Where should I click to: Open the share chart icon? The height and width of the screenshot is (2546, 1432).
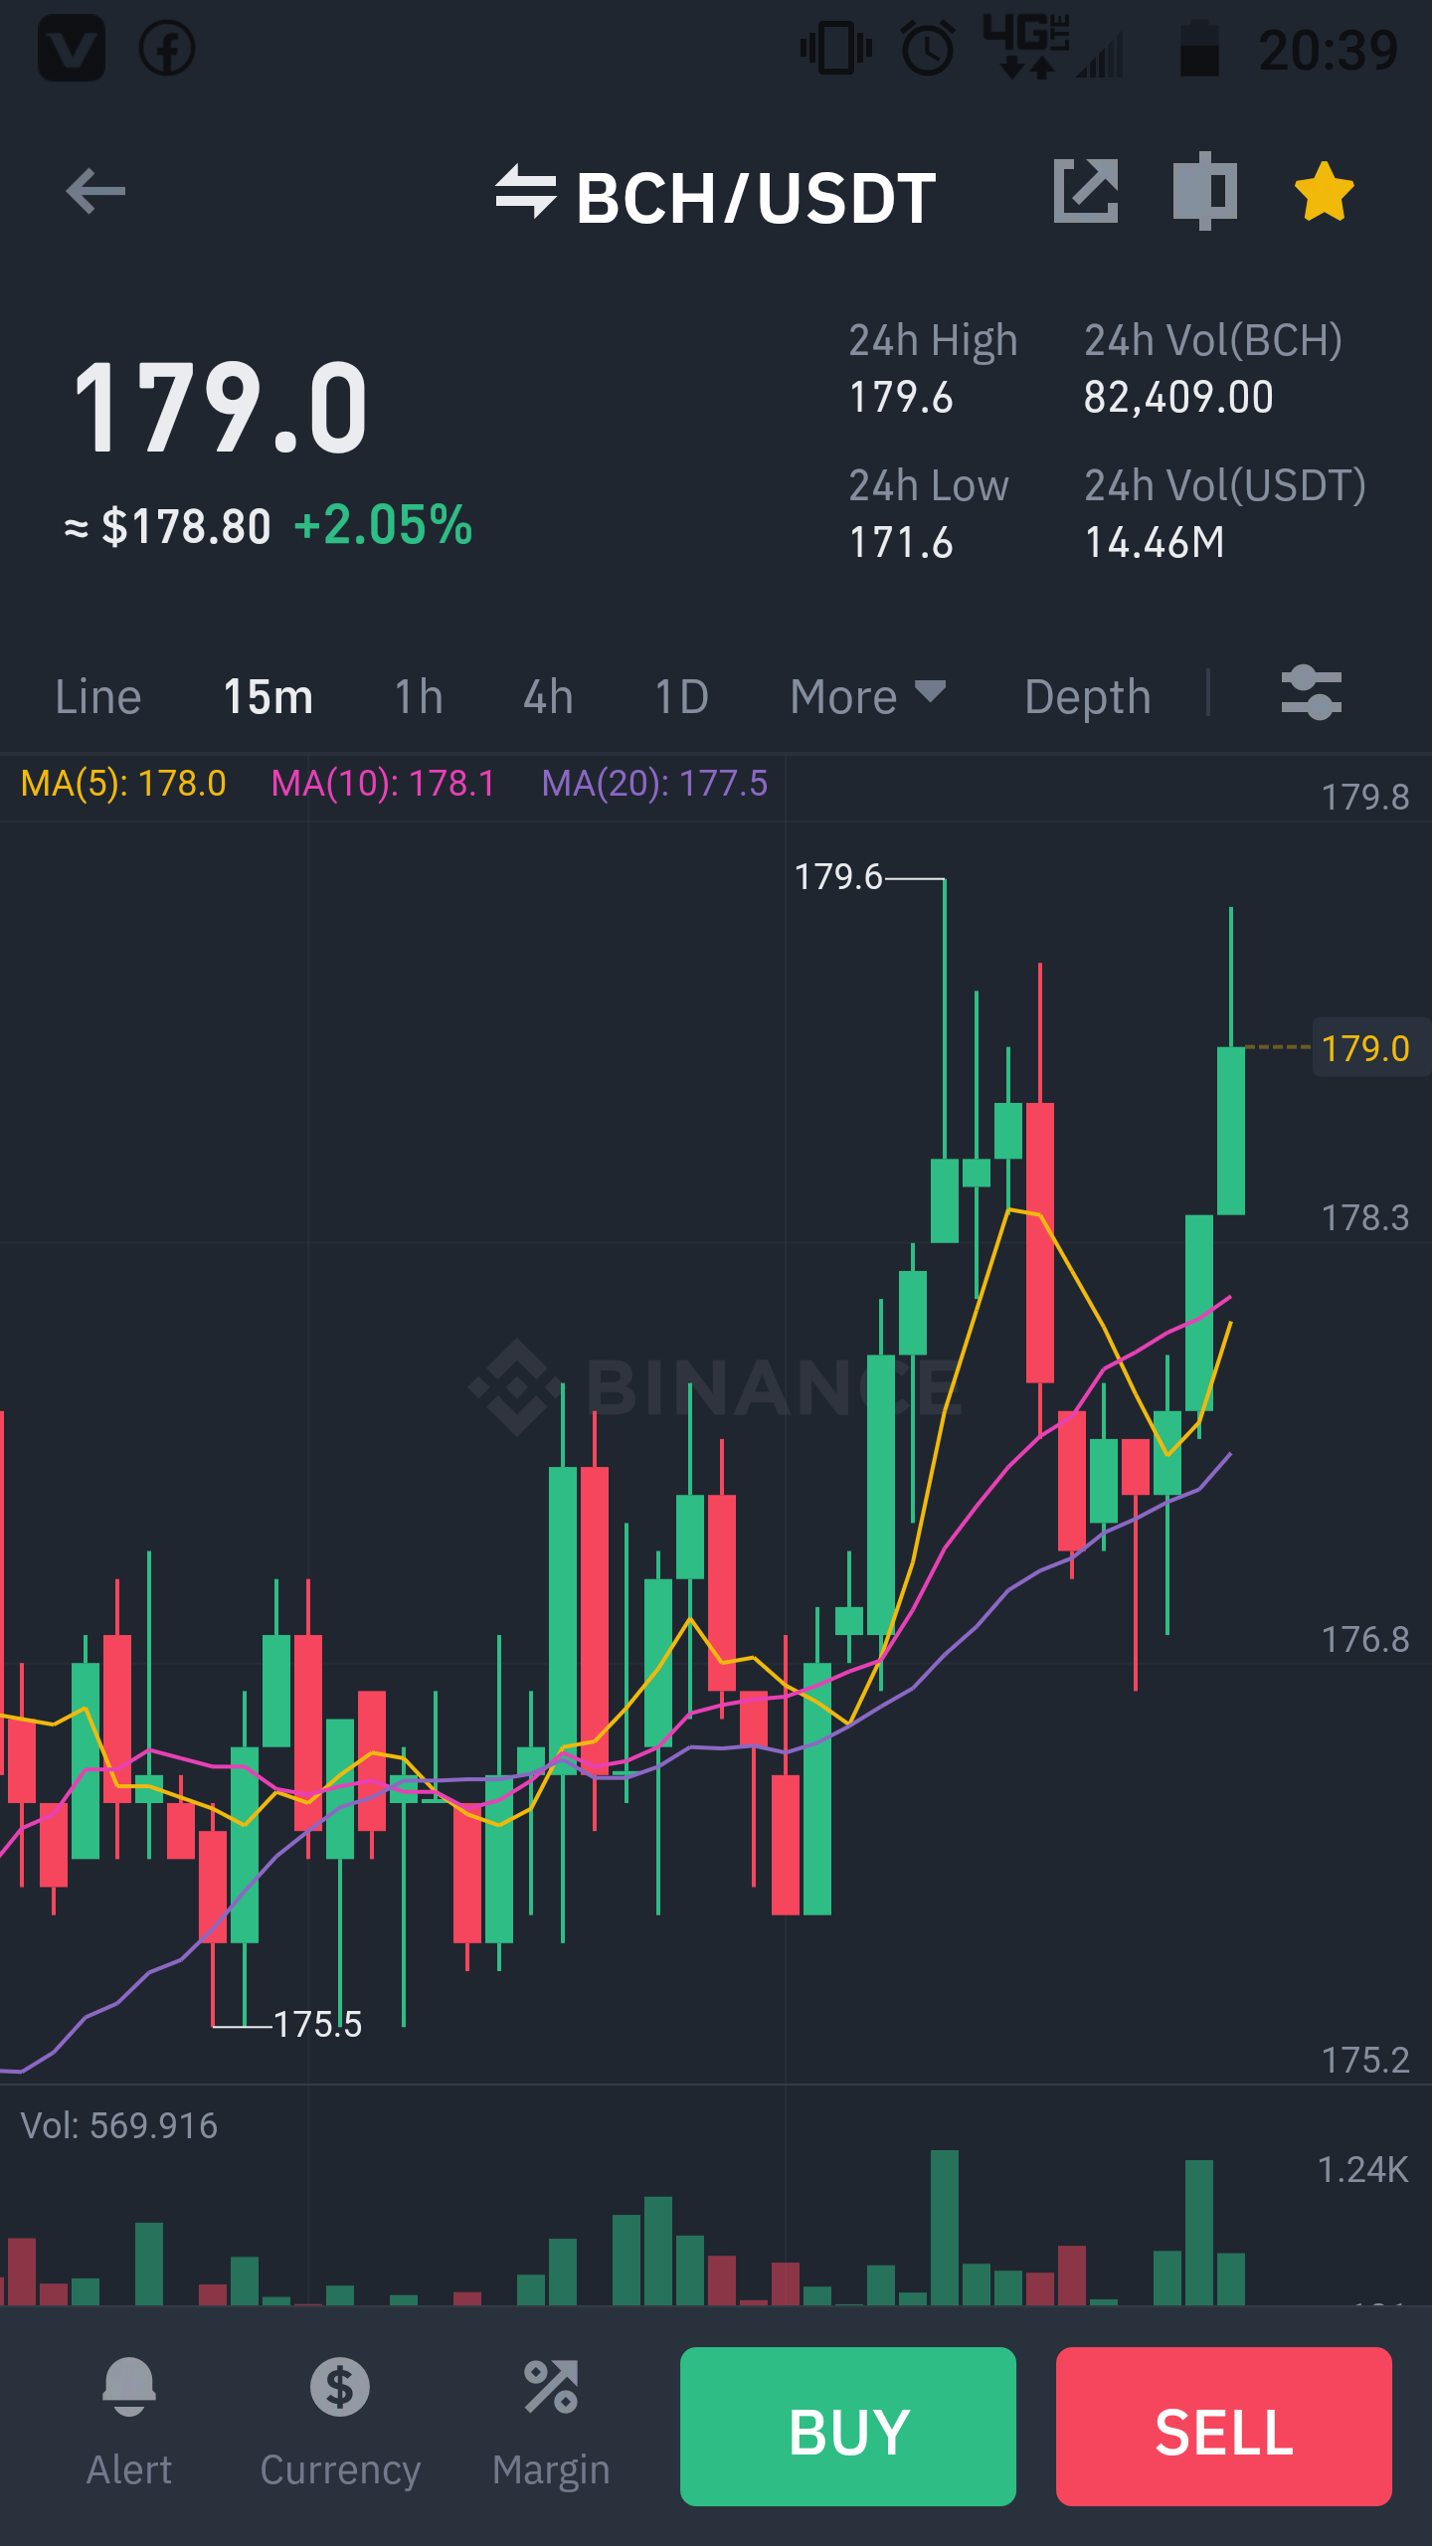pos(1086,191)
